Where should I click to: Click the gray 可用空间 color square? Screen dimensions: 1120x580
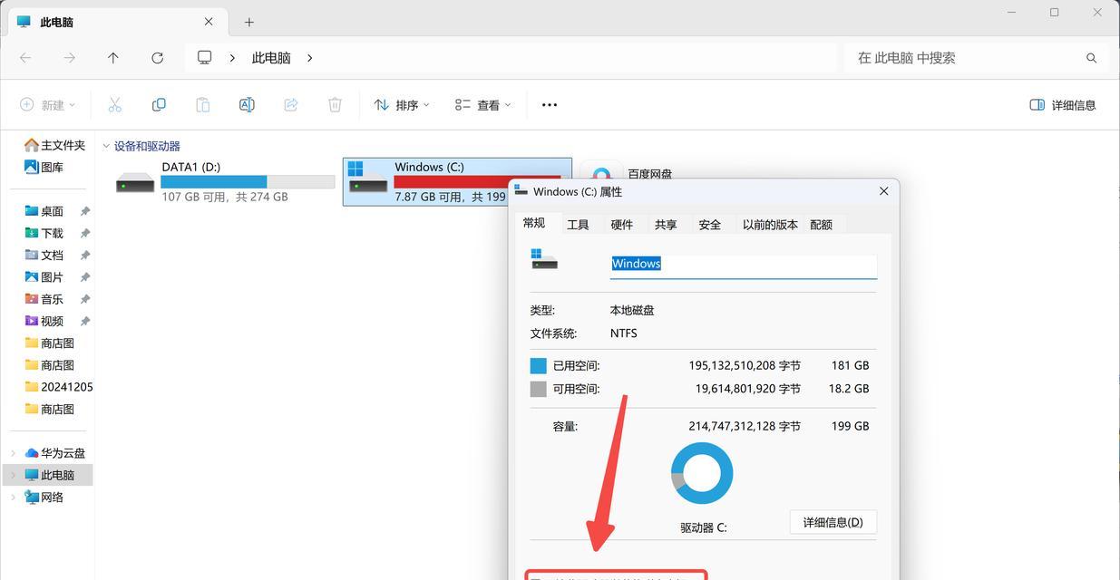coord(539,389)
